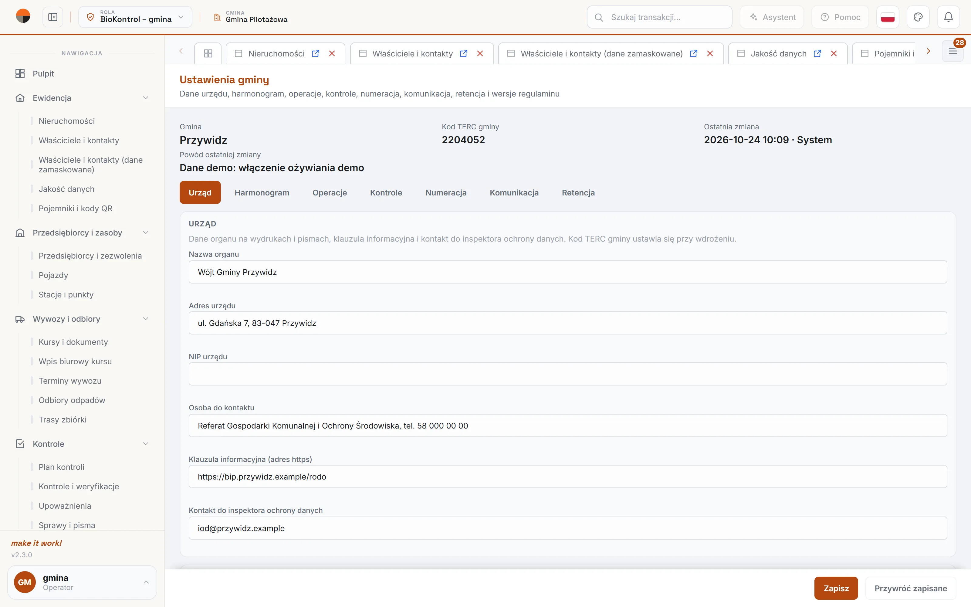
Task: Pop out the Właściciele i kontakty tab
Action: click(x=463, y=53)
